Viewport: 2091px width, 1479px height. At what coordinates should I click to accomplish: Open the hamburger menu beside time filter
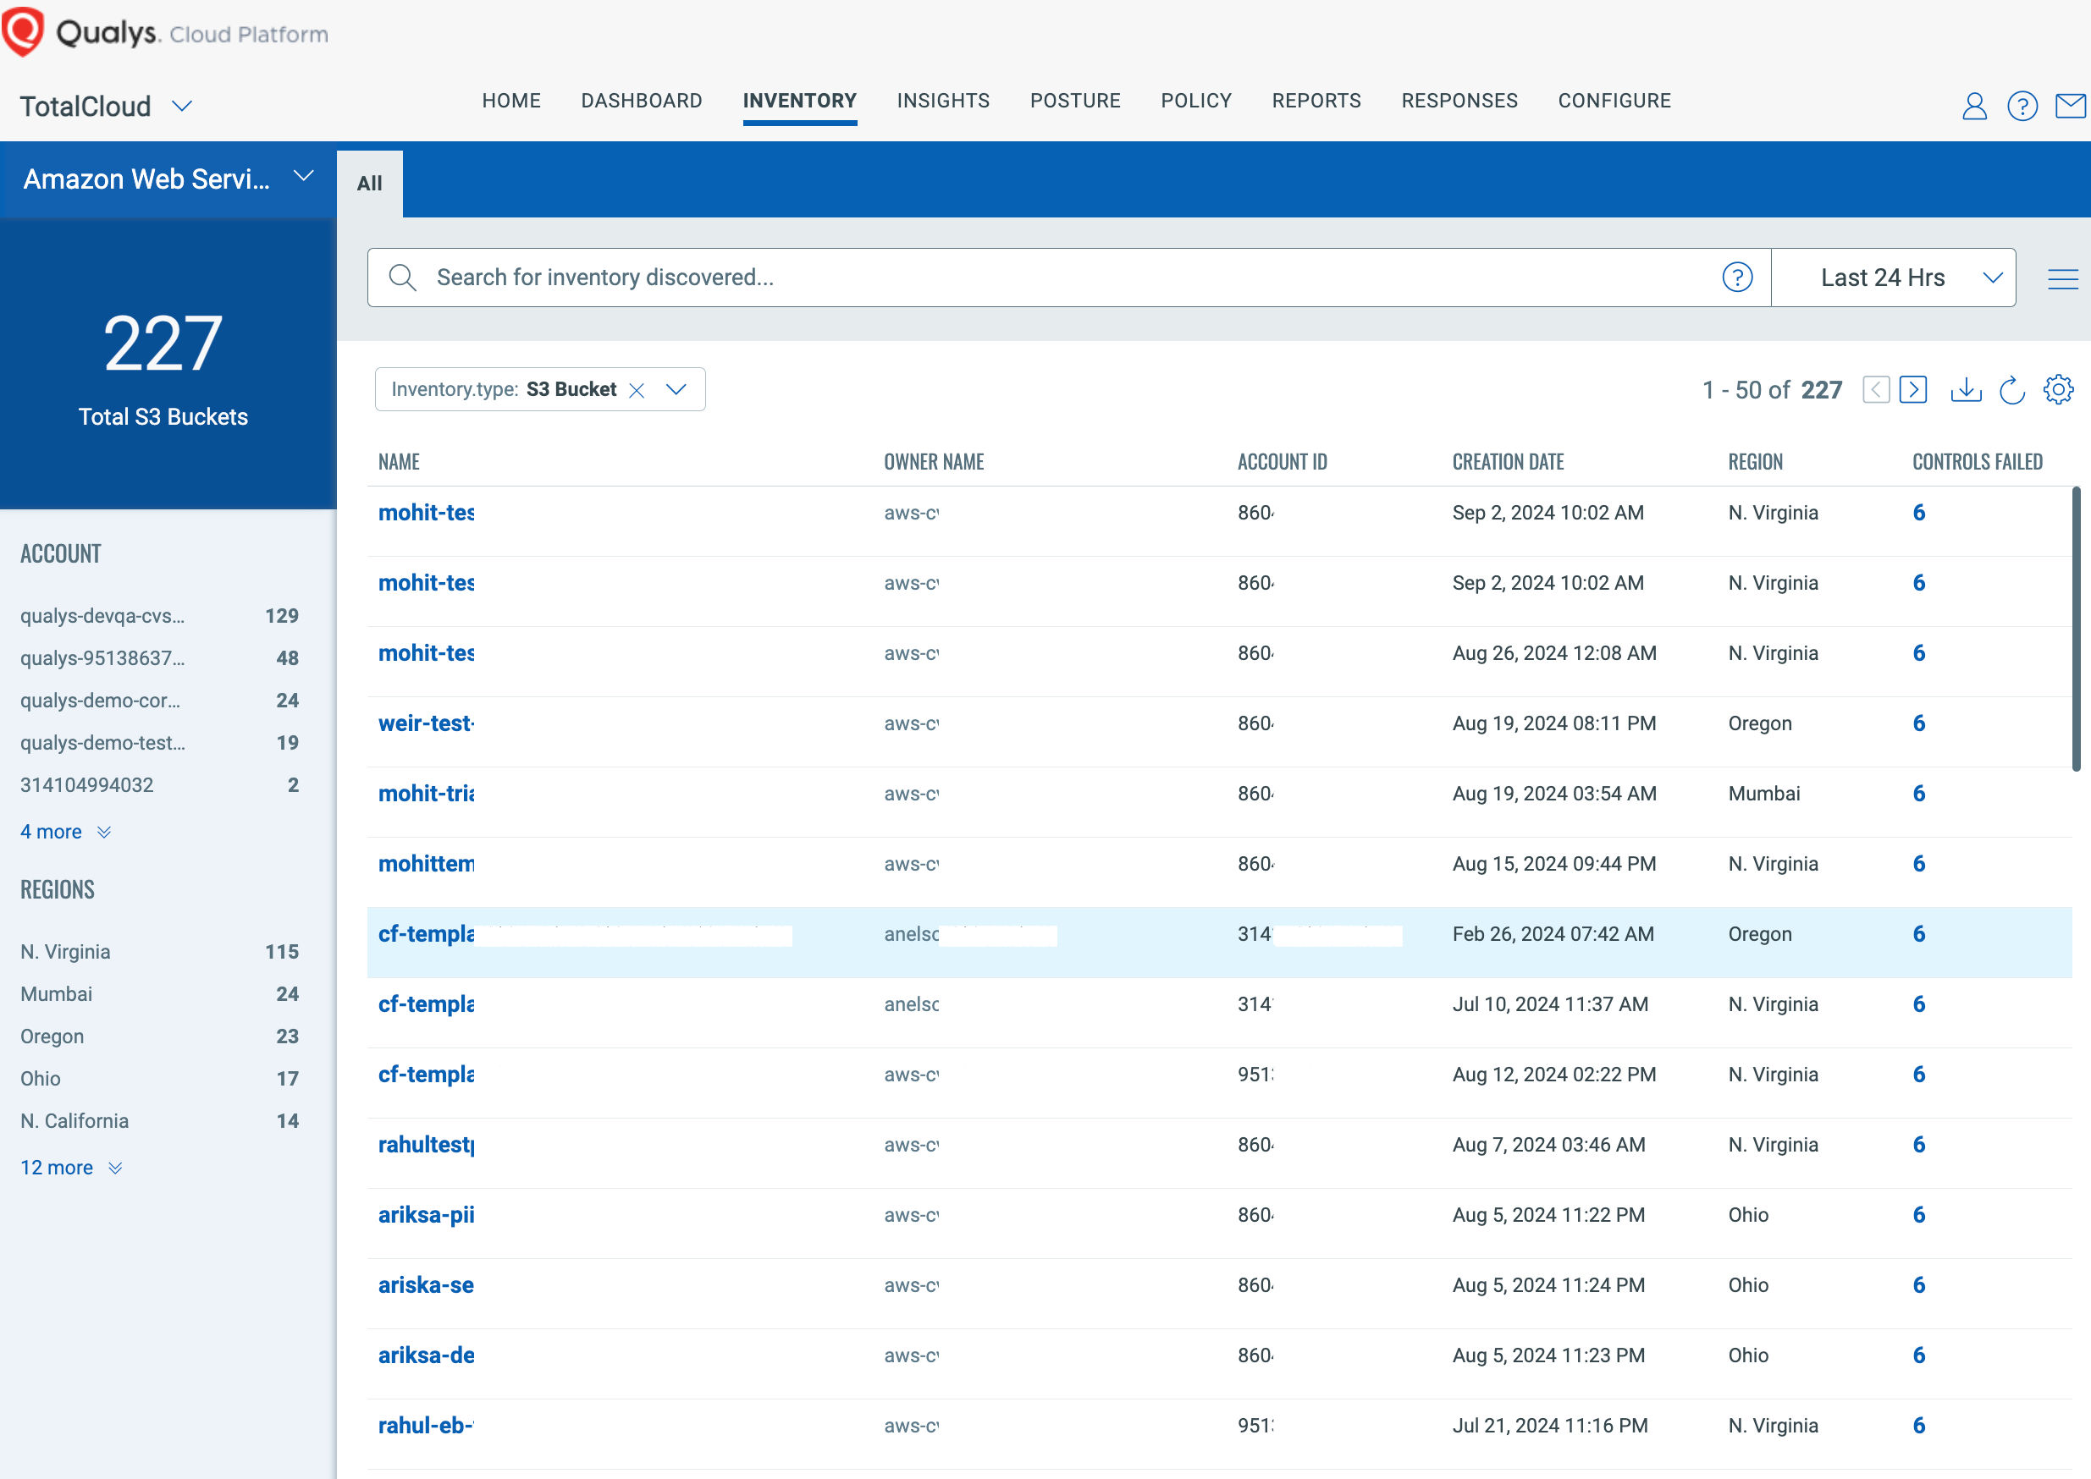tap(2062, 278)
